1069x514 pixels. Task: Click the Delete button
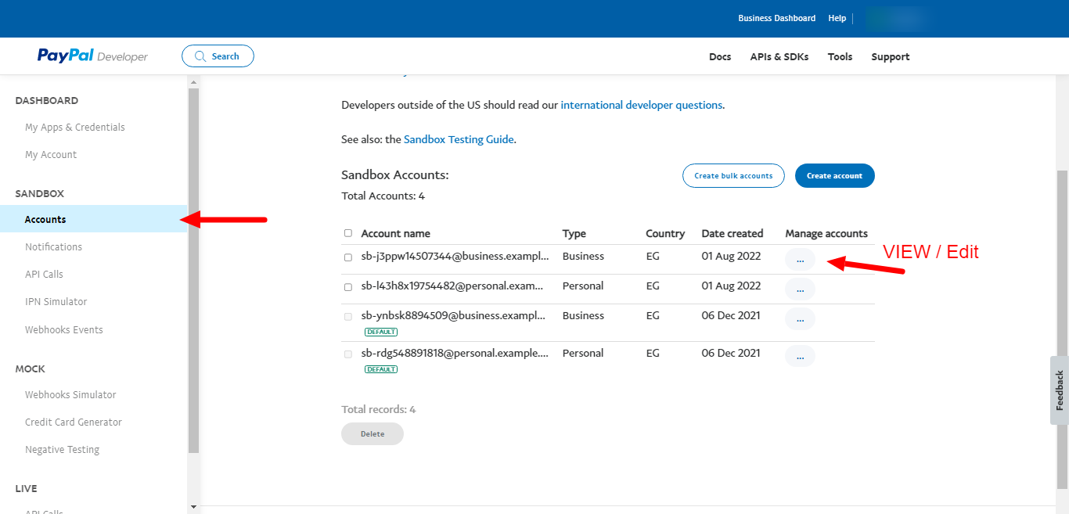coord(373,434)
